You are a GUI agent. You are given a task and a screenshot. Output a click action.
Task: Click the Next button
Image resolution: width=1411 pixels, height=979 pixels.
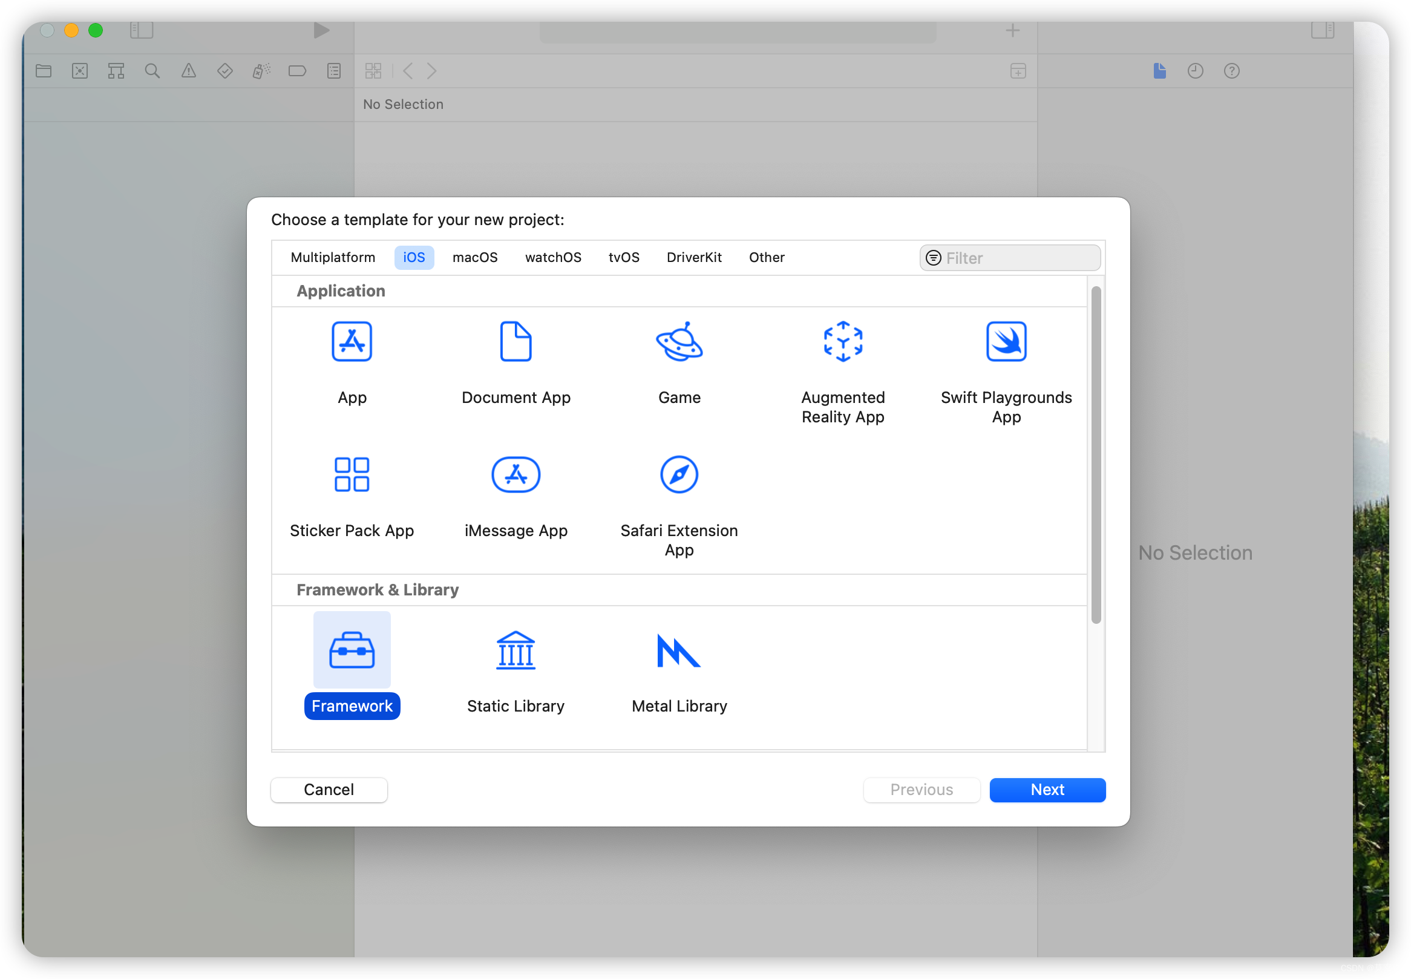point(1047,790)
